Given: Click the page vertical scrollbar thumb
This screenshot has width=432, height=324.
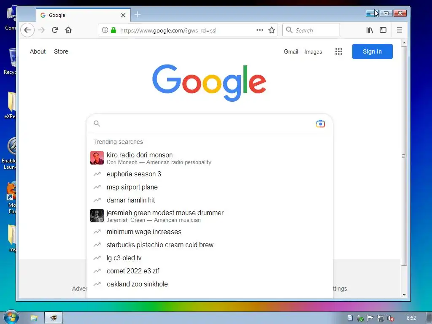Looking at the screenshot, I should [x=404, y=156].
